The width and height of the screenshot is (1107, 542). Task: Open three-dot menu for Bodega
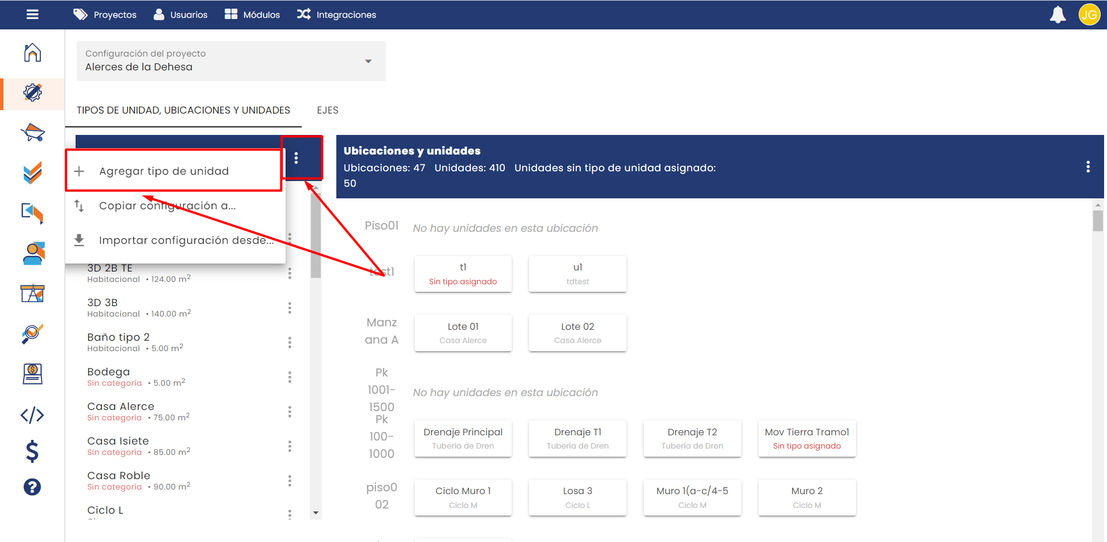click(x=290, y=377)
